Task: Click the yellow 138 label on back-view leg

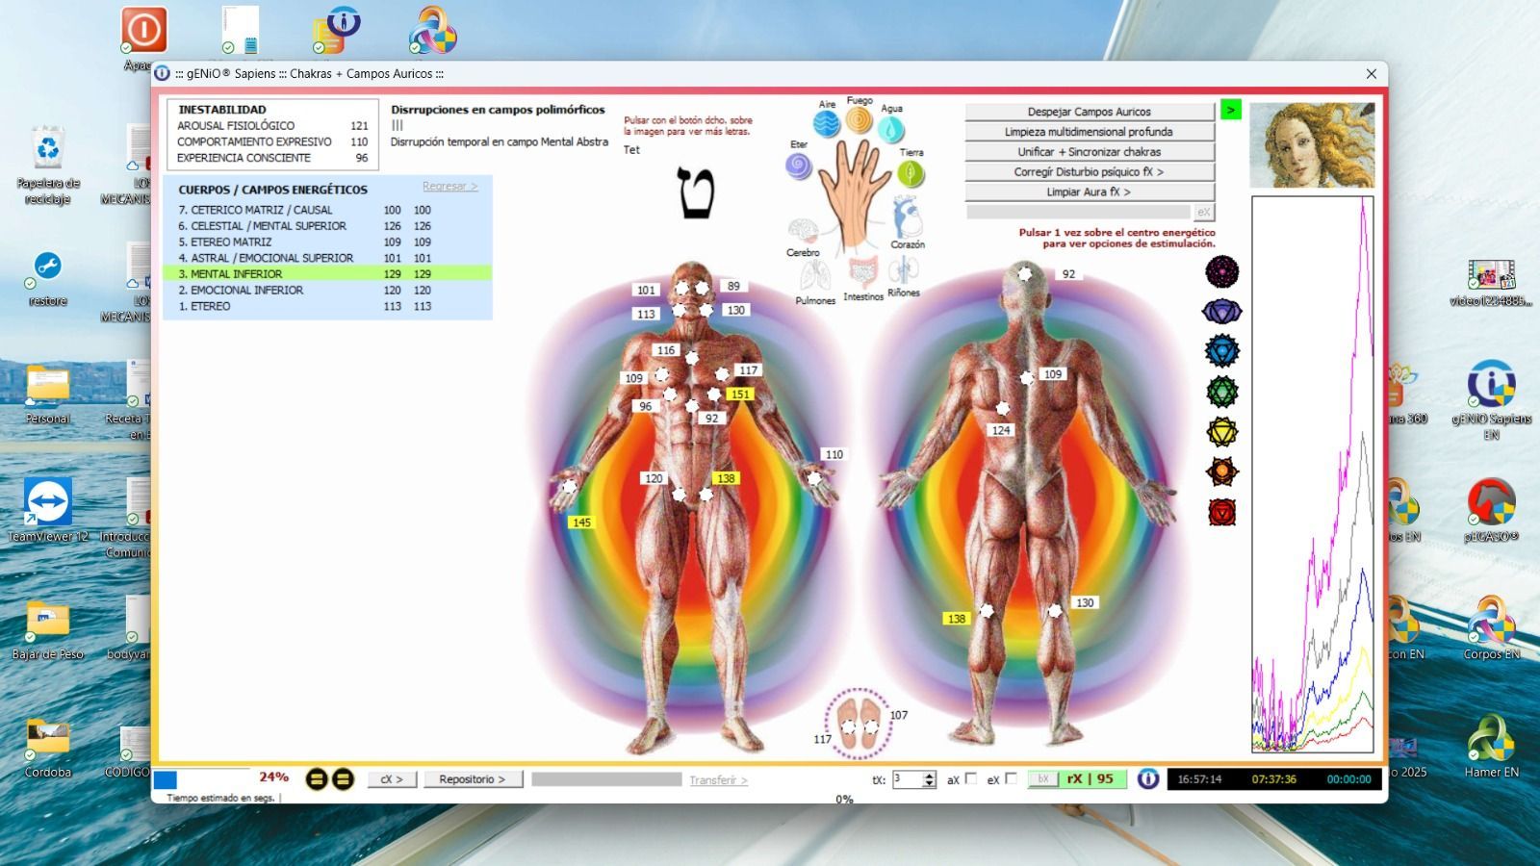Action: click(956, 619)
